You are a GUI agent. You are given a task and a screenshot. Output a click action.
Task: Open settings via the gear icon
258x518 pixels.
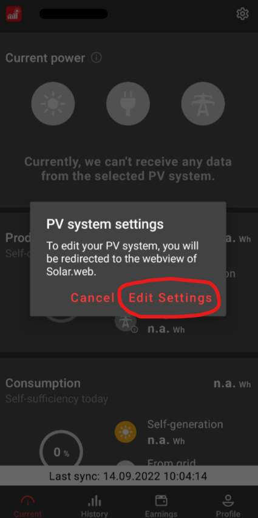pyautogui.click(x=242, y=14)
